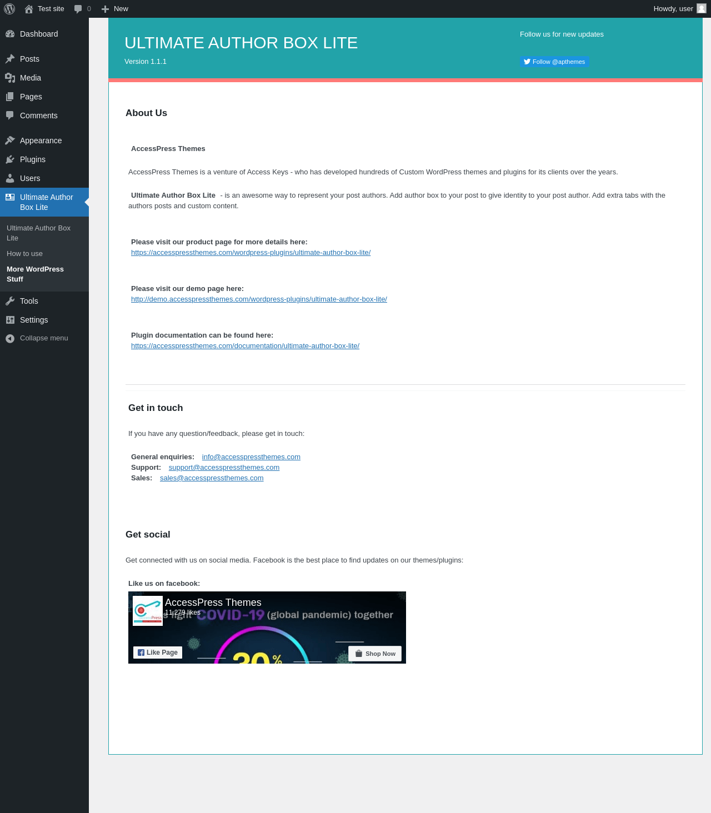Go to Posts menu
Viewport: 711px width, 813px height.
click(44, 59)
